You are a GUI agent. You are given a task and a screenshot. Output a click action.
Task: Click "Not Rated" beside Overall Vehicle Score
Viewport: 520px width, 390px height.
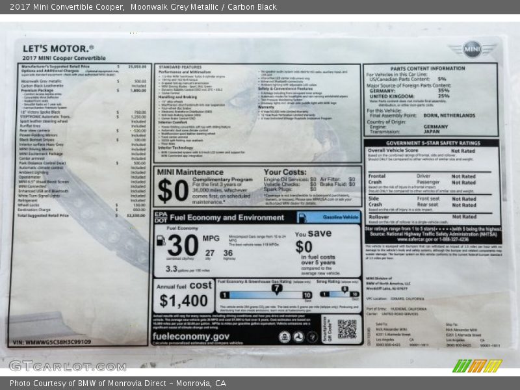pos(463,151)
